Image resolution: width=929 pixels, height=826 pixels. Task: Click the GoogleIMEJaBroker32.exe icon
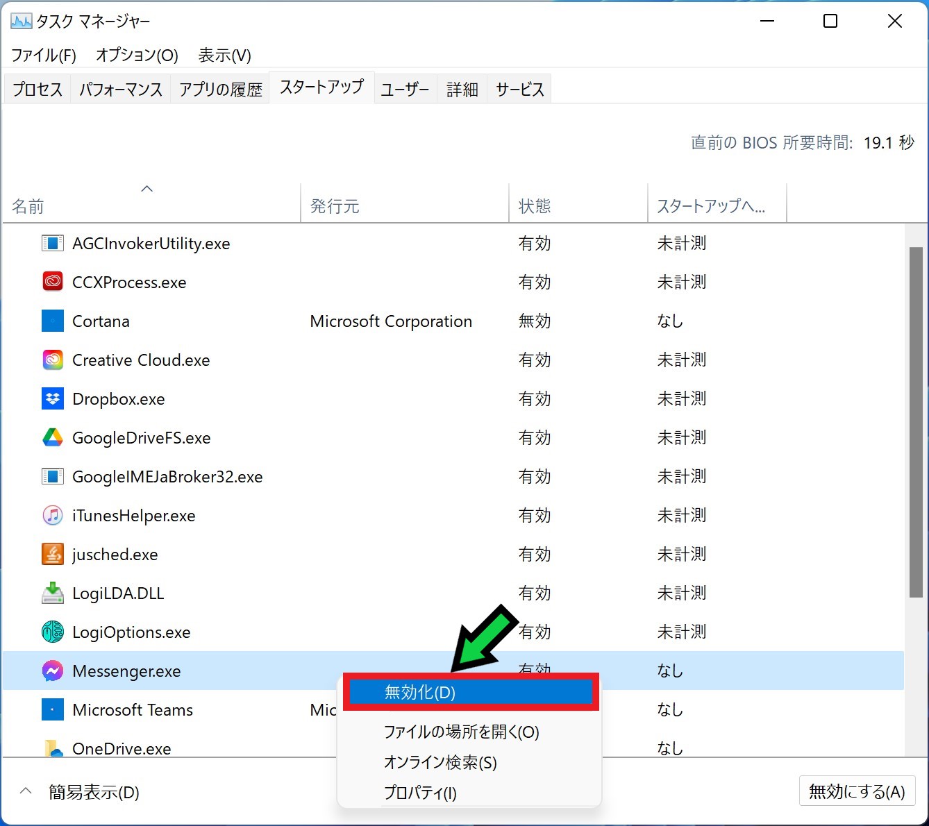[53, 477]
